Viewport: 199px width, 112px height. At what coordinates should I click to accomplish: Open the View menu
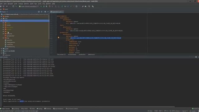coord(5,4)
